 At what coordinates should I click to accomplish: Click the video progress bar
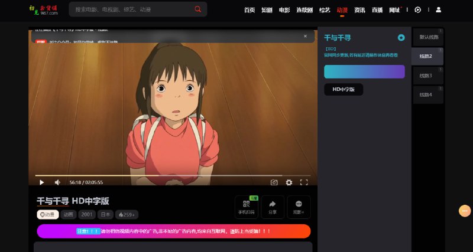coord(171,175)
